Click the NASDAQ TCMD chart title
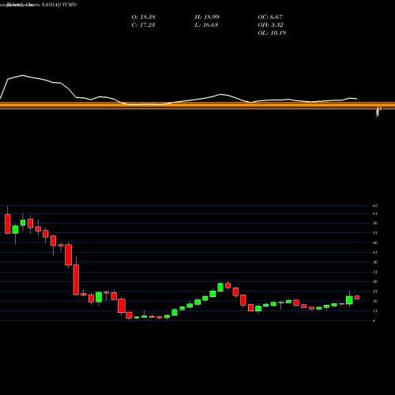Viewport: 395px width, 395px height. point(59,5)
